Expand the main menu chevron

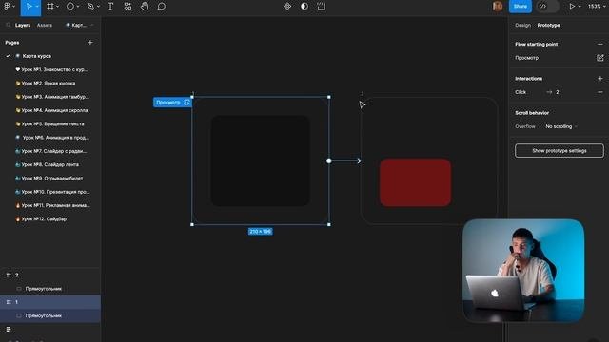point(13,7)
